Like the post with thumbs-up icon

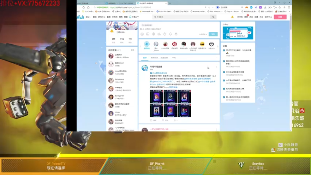175,120
